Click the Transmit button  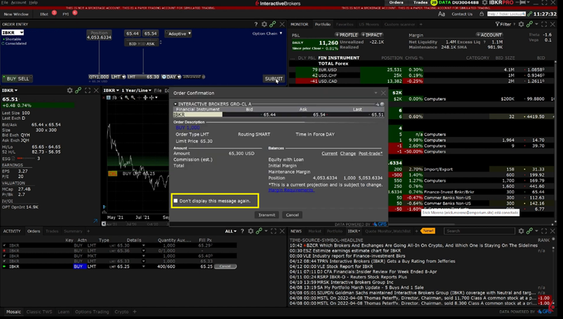point(267,215)
